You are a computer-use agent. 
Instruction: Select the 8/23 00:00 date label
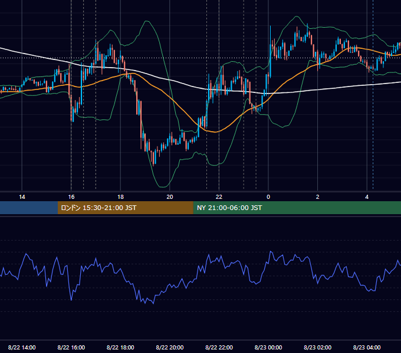coord(268,347)
